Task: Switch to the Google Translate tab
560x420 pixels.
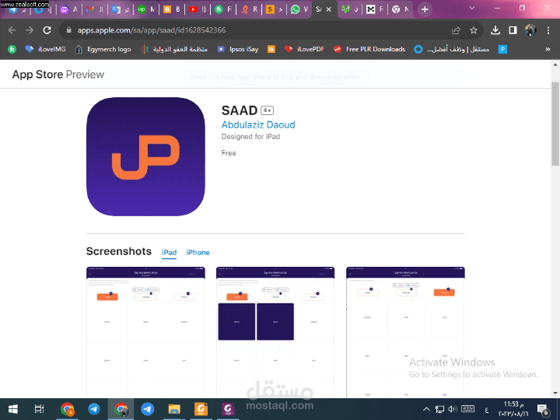Action: [x=121, y=9]
